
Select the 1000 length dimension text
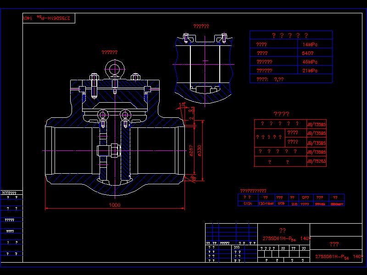[x=114, y=205]
